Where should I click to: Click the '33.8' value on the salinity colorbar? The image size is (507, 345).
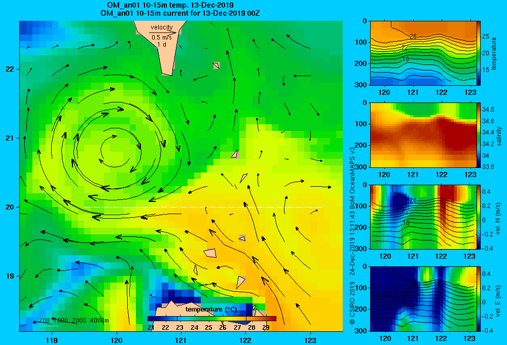pos(488,167)
